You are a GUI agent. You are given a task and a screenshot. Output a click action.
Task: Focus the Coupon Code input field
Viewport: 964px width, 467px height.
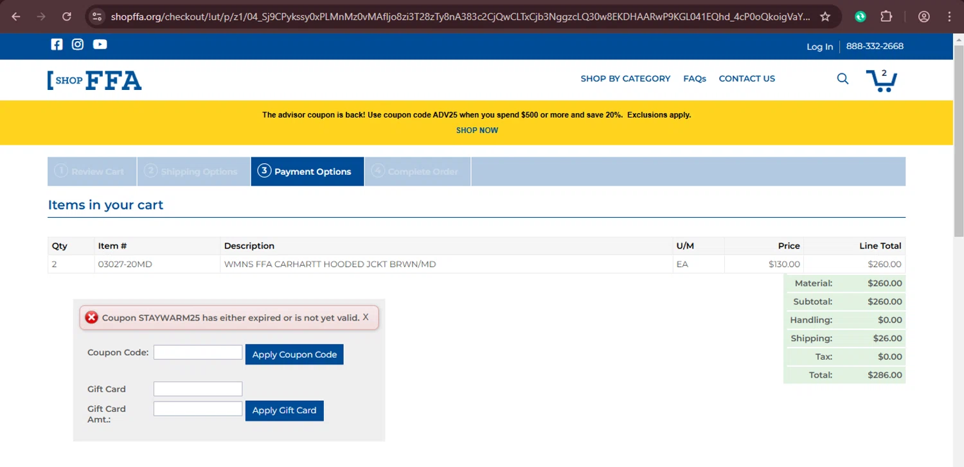(198, 352)
